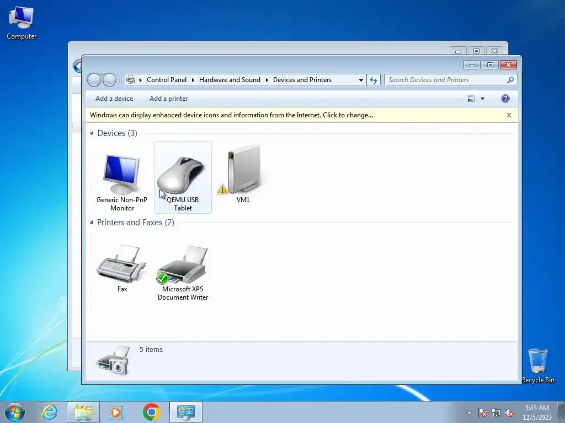The image size is (565, 423).
Task: Click the refresh button beside address bar
Action: point(374,80)
